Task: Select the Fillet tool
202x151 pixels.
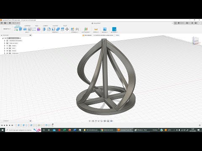Action: [x=49, y=29]
